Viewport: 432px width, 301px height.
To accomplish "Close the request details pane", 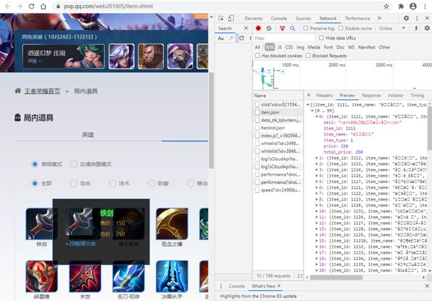I will coord(308,95).
